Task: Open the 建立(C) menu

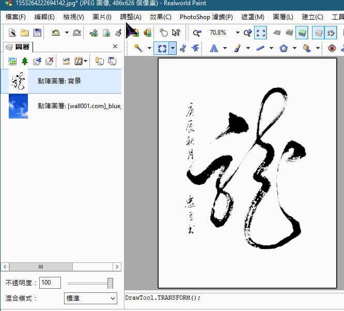Action: [x=312, y=17]
